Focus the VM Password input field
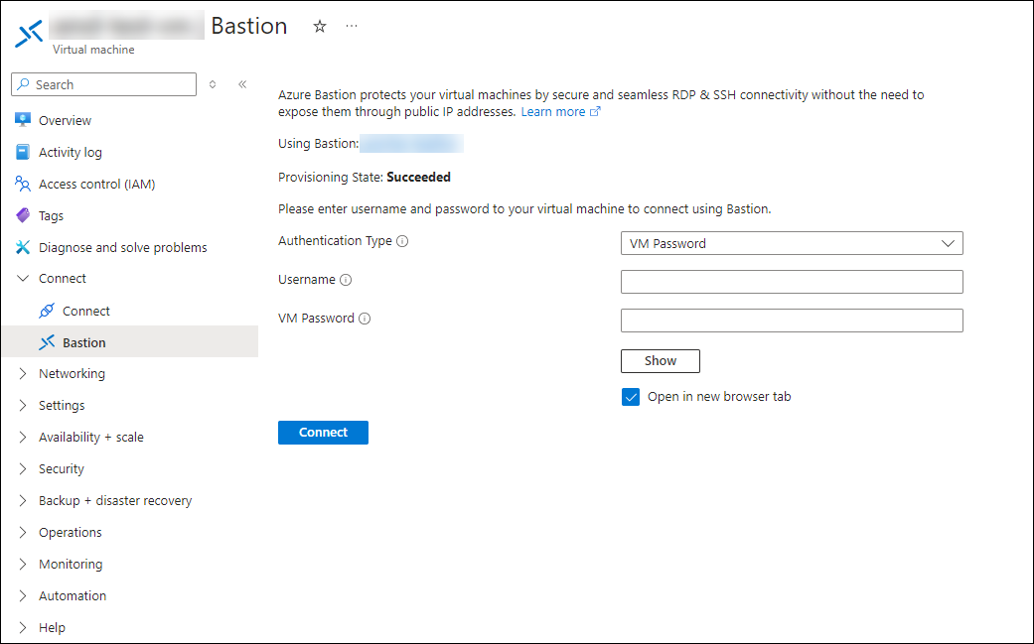The height and width of the screenshot is (644, 1034). (792, 321)
